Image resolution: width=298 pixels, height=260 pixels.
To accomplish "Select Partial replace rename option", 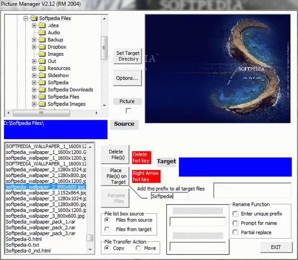I will point(235,232).
